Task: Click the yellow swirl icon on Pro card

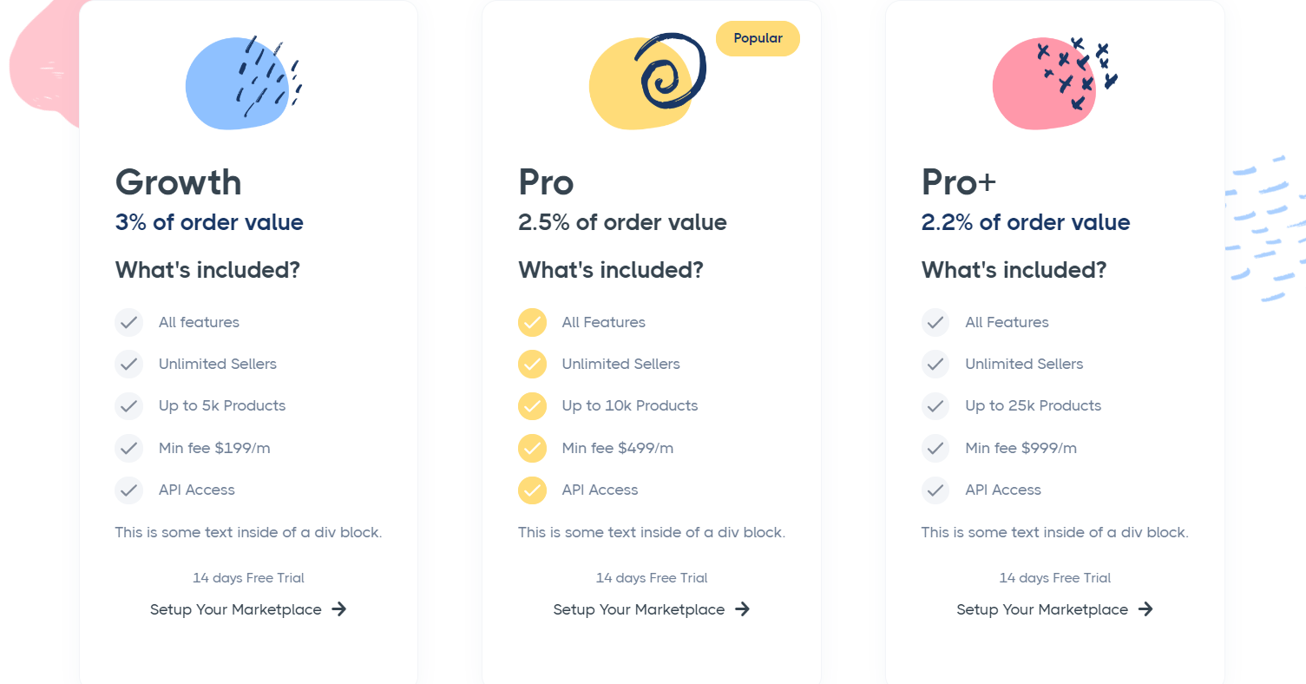Action: tap(643, 81)
